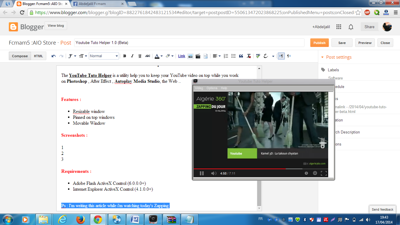Open the Adblock Plus extension
The image size is (400, 225).
point(367,13)
